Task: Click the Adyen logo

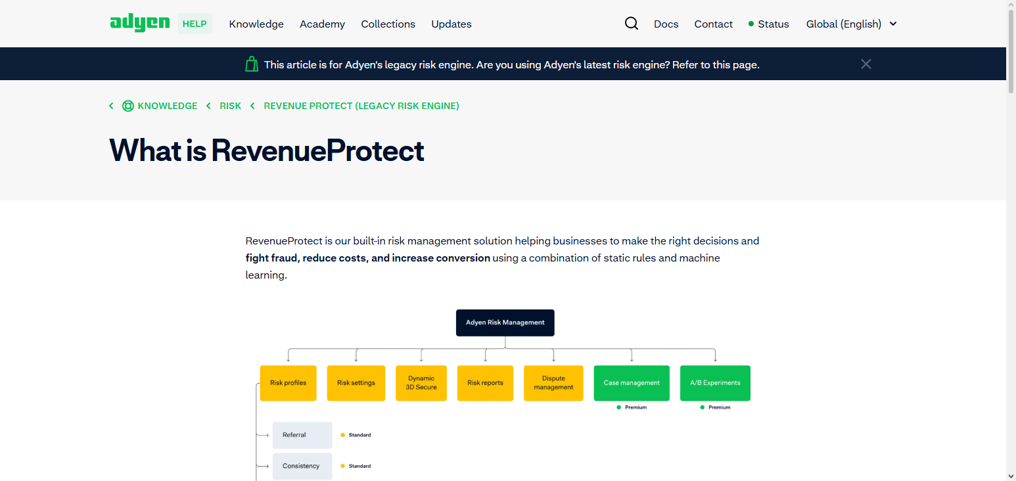Action: [x=139, y=23]
